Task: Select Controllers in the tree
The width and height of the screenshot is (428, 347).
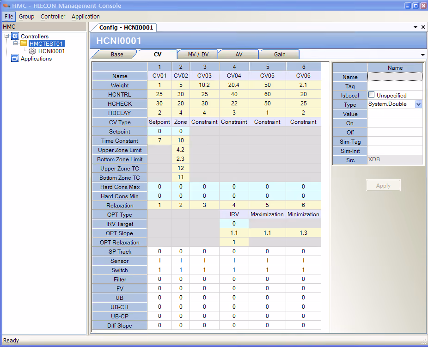Action: 34,36
